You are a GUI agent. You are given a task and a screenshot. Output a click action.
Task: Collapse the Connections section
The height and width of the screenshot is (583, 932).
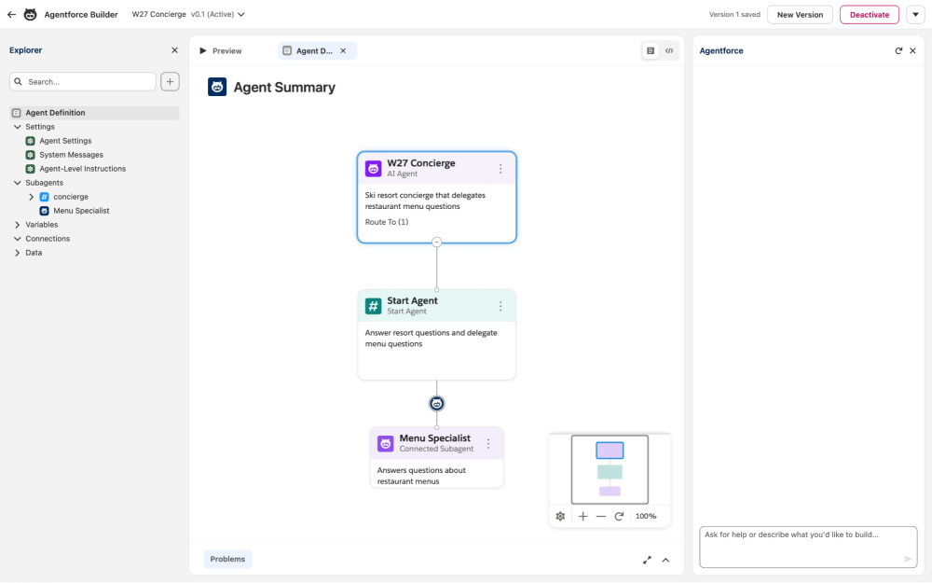[x=17, y=239]
